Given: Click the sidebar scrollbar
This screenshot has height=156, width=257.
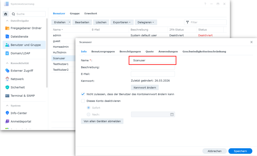Looking at the screenshot, I should click(x=47, y=53).
